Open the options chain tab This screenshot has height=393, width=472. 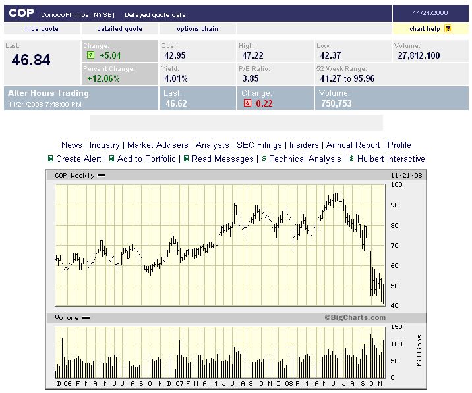click(x=197, y=29)
